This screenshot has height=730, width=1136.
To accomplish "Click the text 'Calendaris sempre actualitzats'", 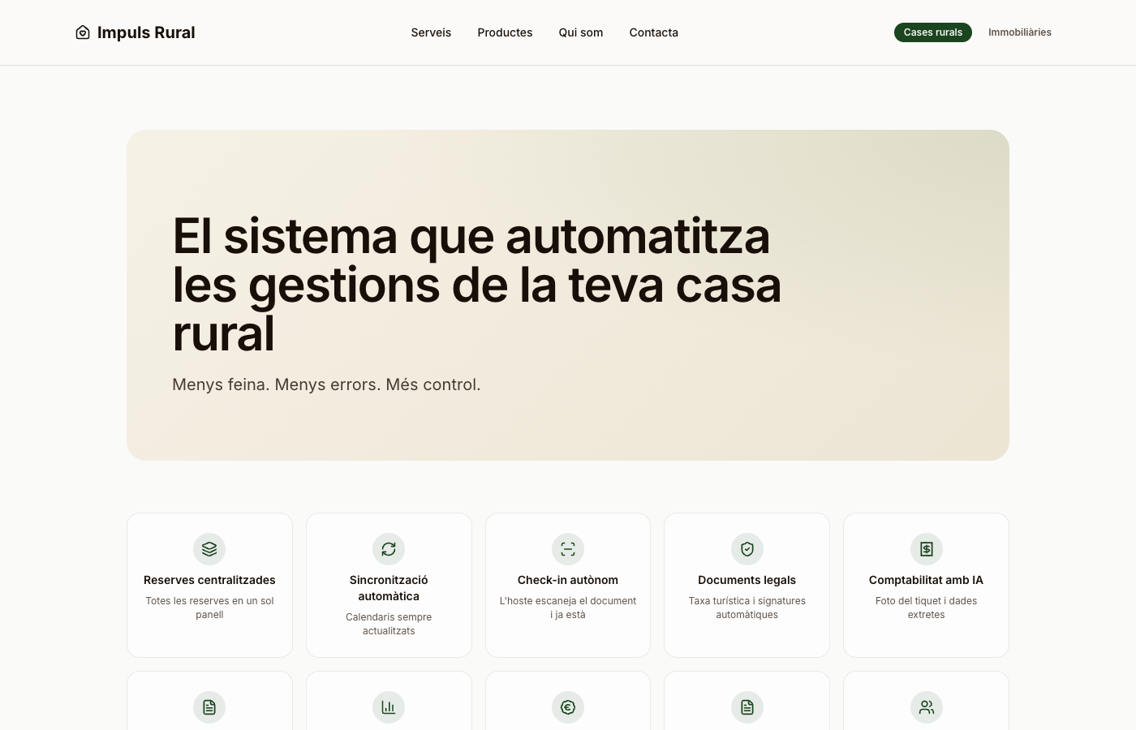I will point(389,624).
